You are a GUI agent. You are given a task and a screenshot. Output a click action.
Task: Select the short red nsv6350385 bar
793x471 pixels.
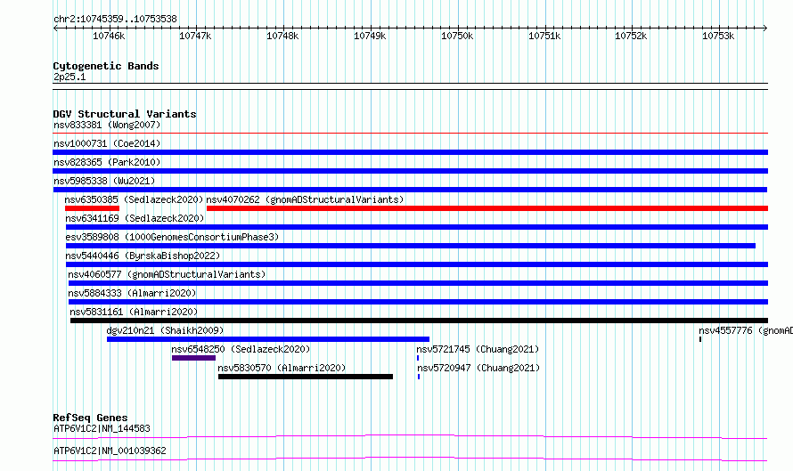[x=92, y=208]
